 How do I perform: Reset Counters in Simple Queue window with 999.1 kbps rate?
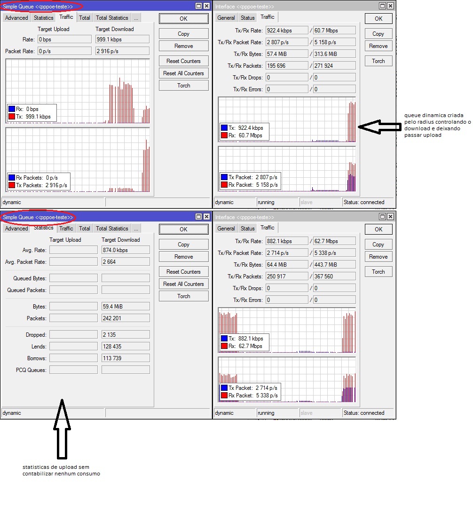(183, 61)
